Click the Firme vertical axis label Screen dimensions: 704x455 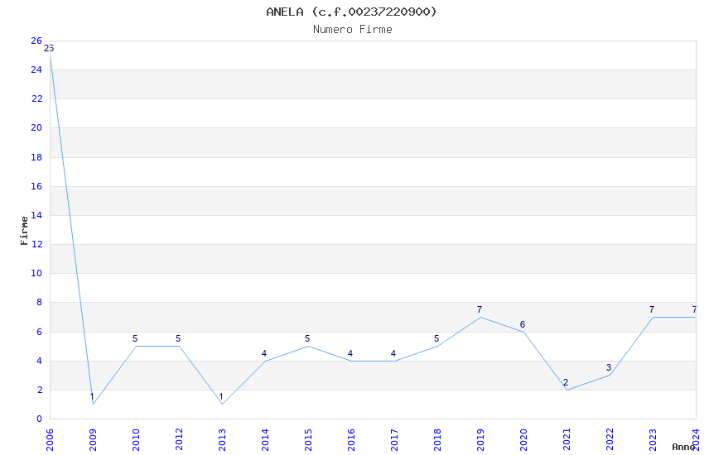click(x=24, y=231)
